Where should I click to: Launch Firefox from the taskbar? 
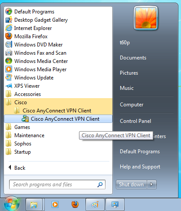click(x=75, y=204)
